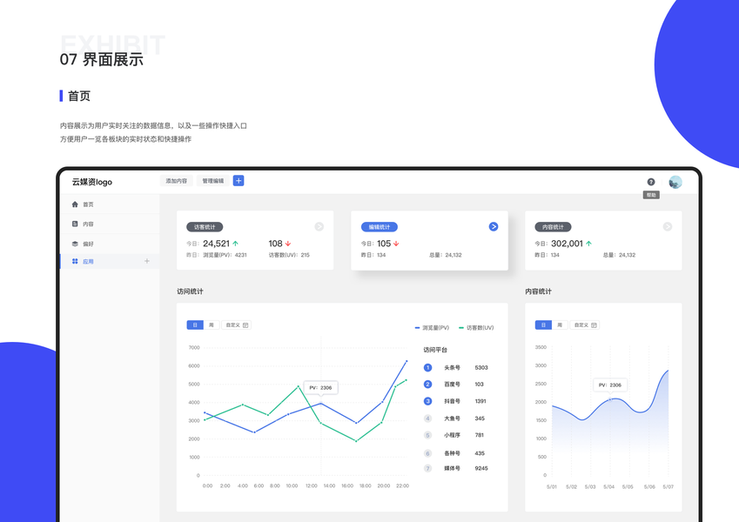739x522 pixels.
Task: Click the 头条号 value 5303
Action: tap(481, 367)
